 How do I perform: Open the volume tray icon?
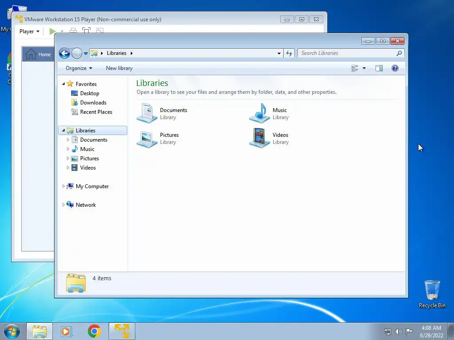399,331
